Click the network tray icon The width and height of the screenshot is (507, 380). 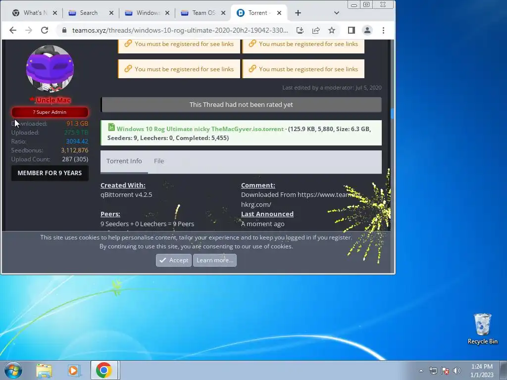click(x=433, y=371)
